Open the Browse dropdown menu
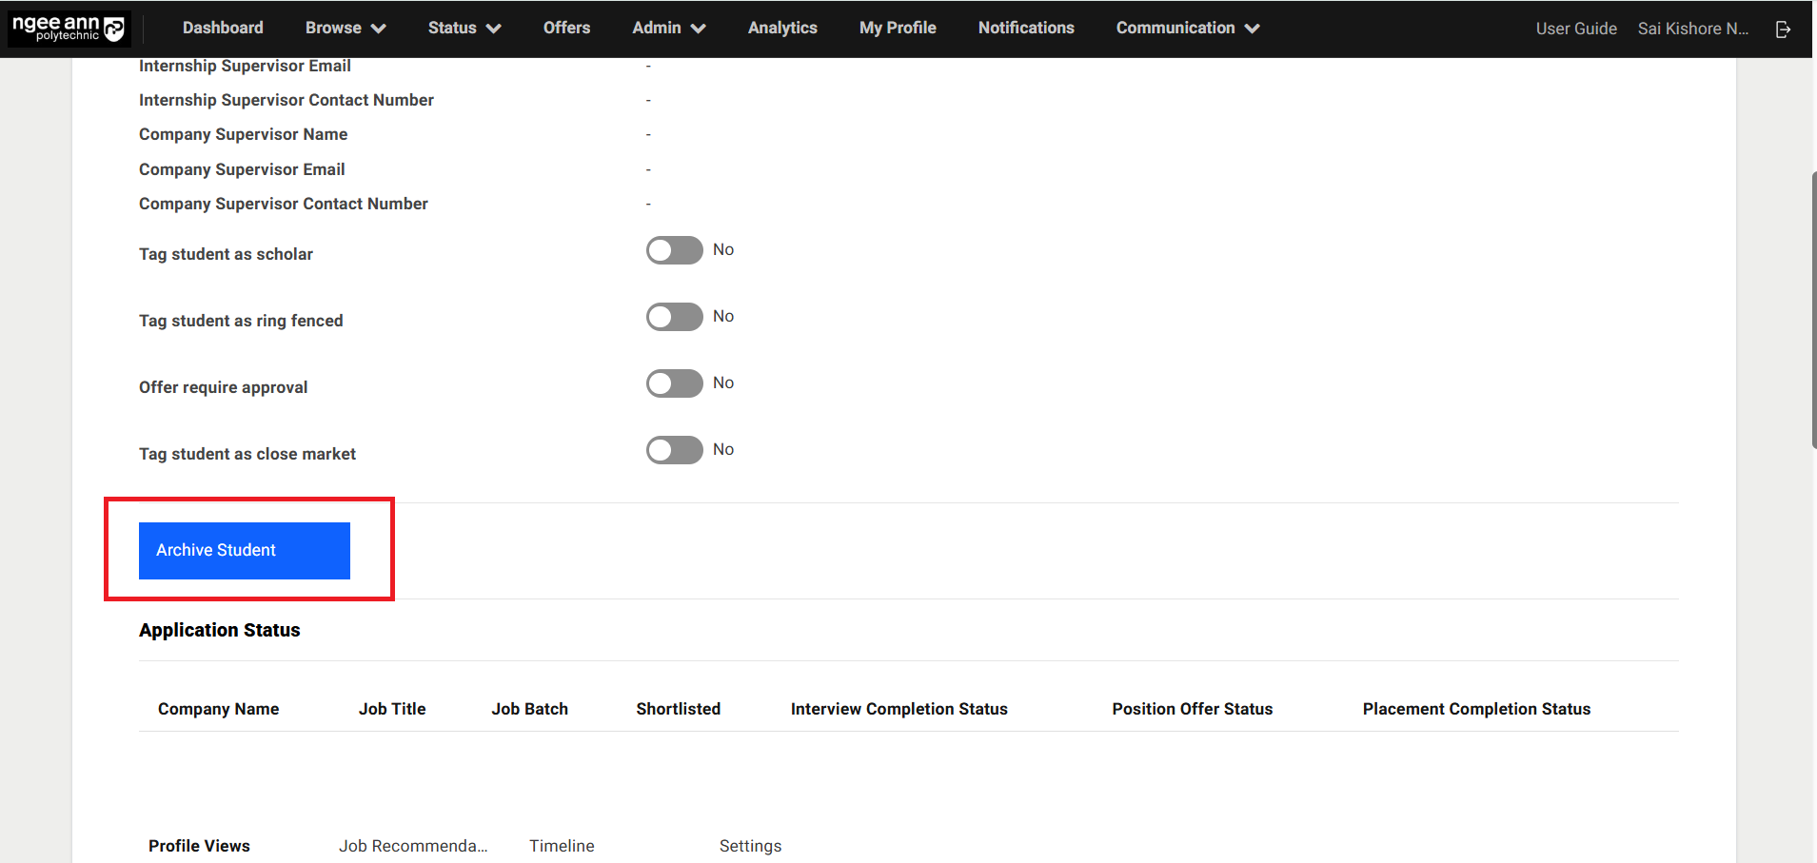Screen dimensions: 1817x863 345,28
